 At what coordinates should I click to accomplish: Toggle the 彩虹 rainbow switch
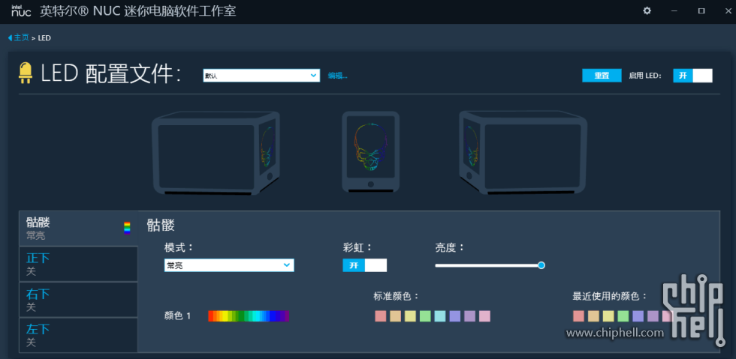coord(365,265)
